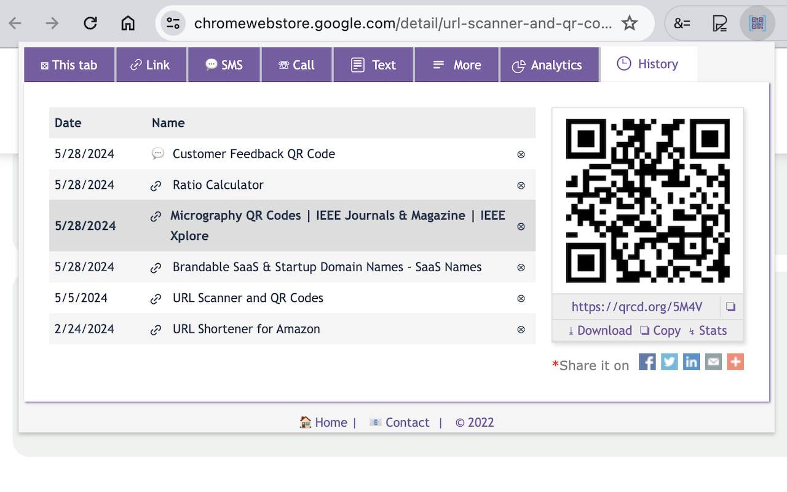Open the https://qrcd.org/5M4V short link
The width and height of the screenshot is (787, 492).
[x=637, y=307]
